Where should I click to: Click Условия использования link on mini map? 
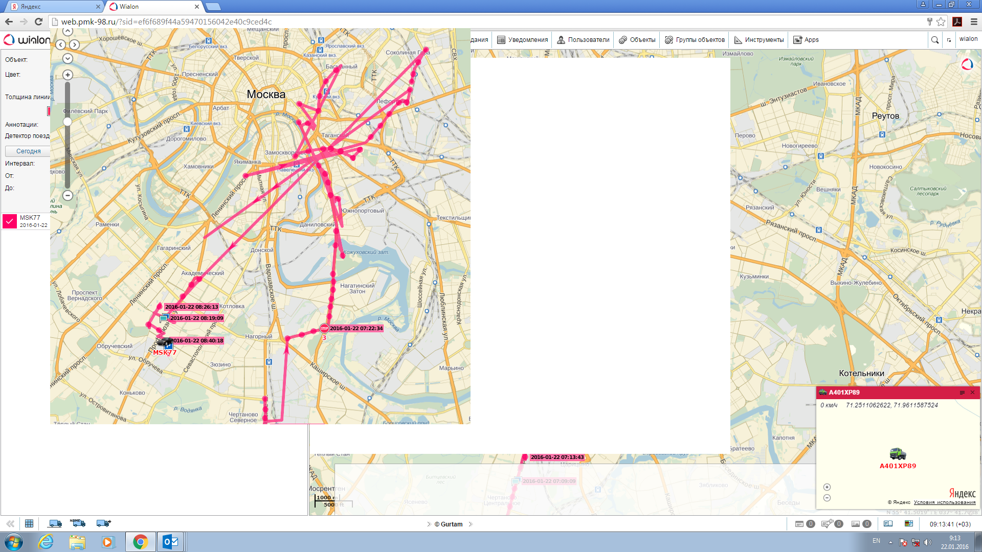click(944, 502)
